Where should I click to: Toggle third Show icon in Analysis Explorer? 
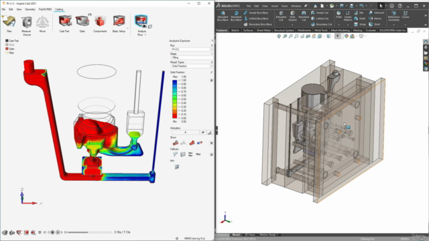pos(192,143)
